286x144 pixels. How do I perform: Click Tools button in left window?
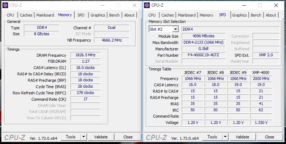[71, 137]
